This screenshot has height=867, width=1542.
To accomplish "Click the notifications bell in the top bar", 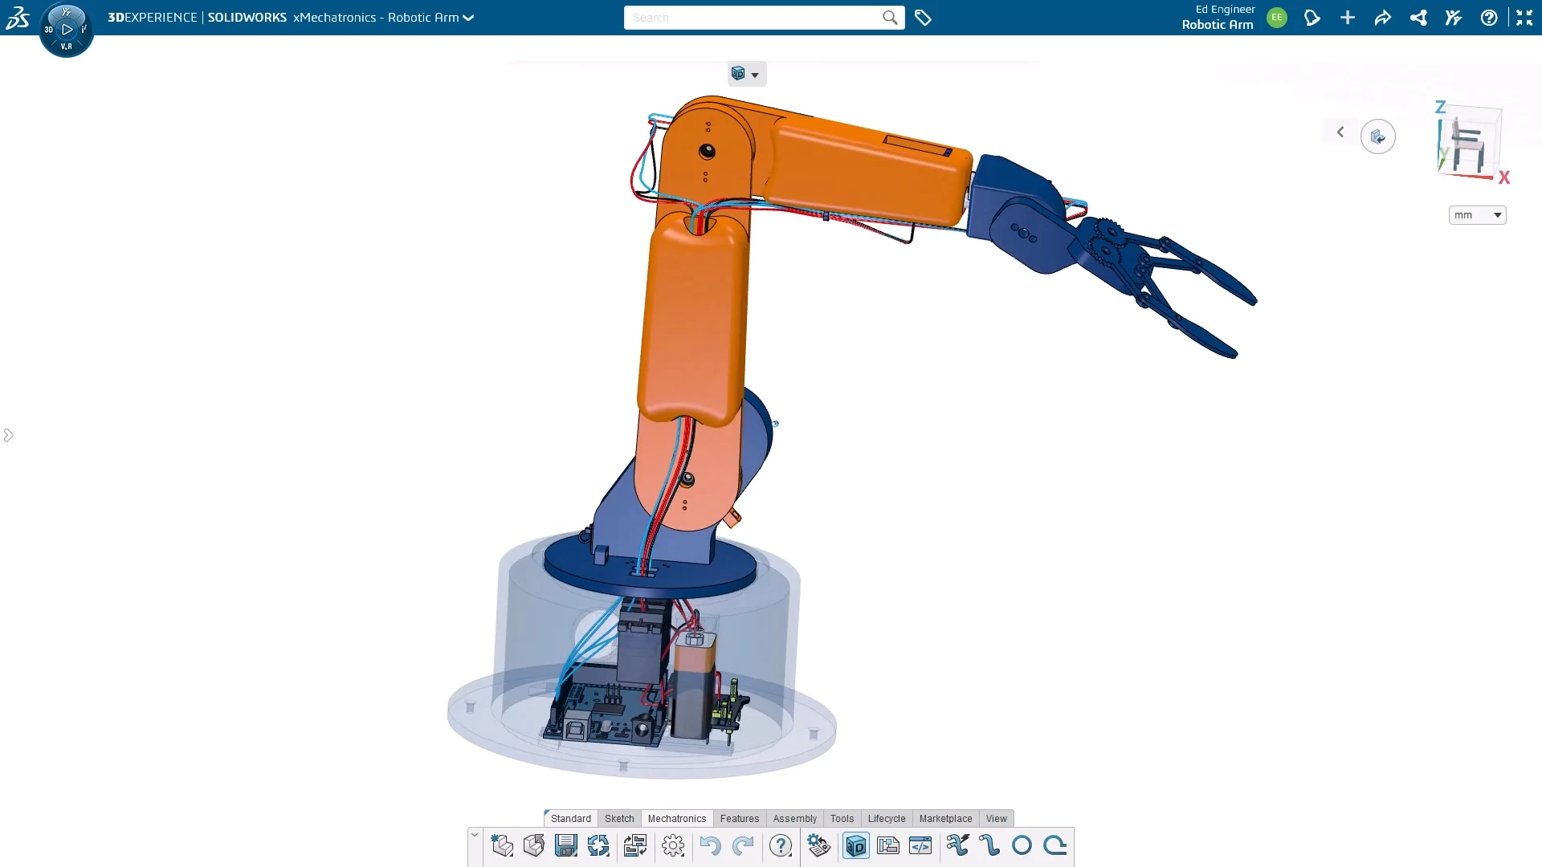I will [x=1313, y=18].
